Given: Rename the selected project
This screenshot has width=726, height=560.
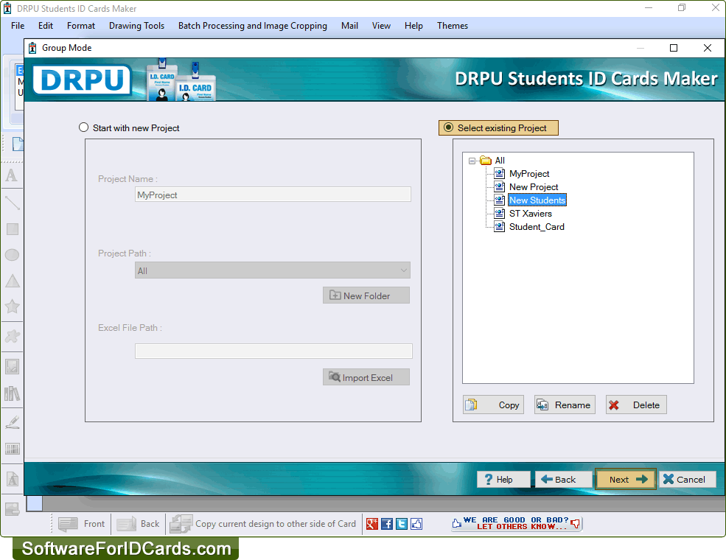Looking at the screenshot, I should point(565,405).
